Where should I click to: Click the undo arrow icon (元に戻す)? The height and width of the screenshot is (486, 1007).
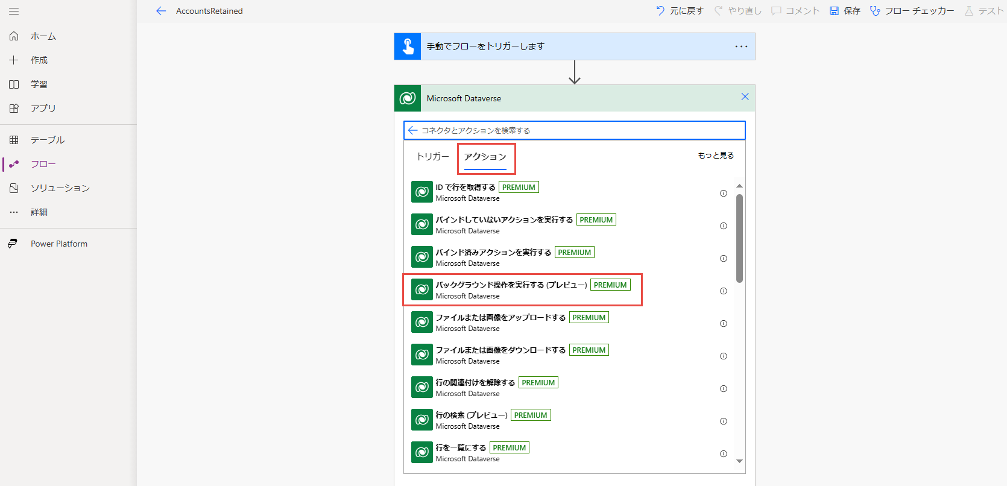660,11
